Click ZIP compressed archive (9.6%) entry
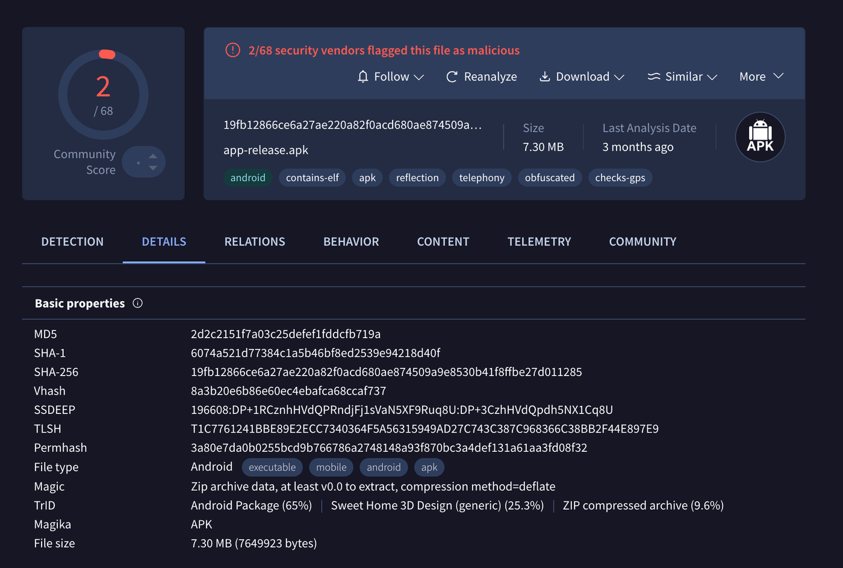This screenshot has height=568, width=843. coord(643,505)
